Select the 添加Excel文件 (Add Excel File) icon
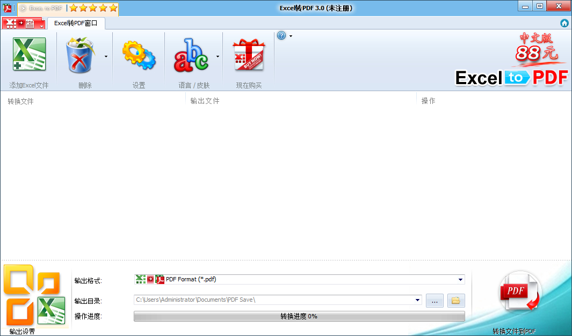The height and width of the screenshot is (336, 572). point(29,54)
